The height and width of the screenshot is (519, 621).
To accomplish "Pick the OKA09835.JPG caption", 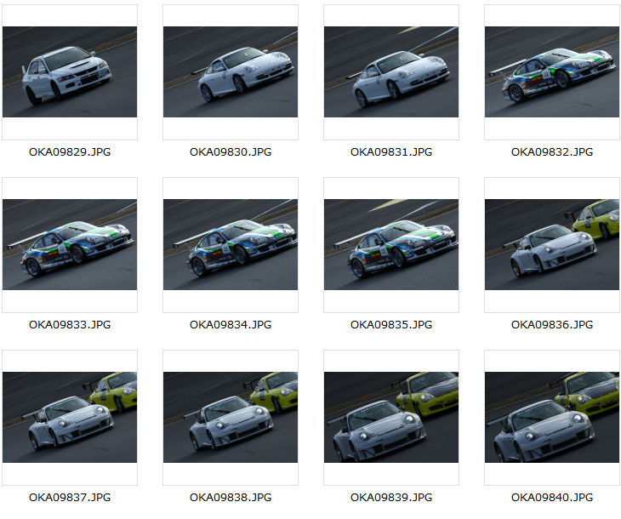I will click(x=391, y=325).
